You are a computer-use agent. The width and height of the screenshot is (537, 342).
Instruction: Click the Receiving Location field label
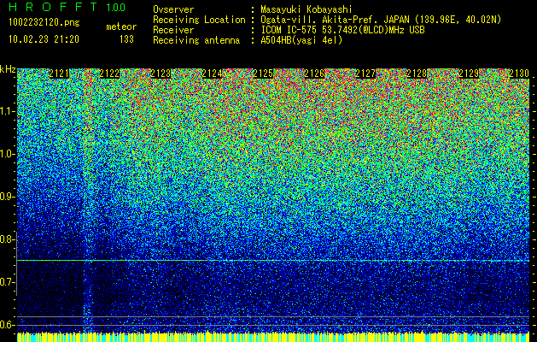[199, 20]
